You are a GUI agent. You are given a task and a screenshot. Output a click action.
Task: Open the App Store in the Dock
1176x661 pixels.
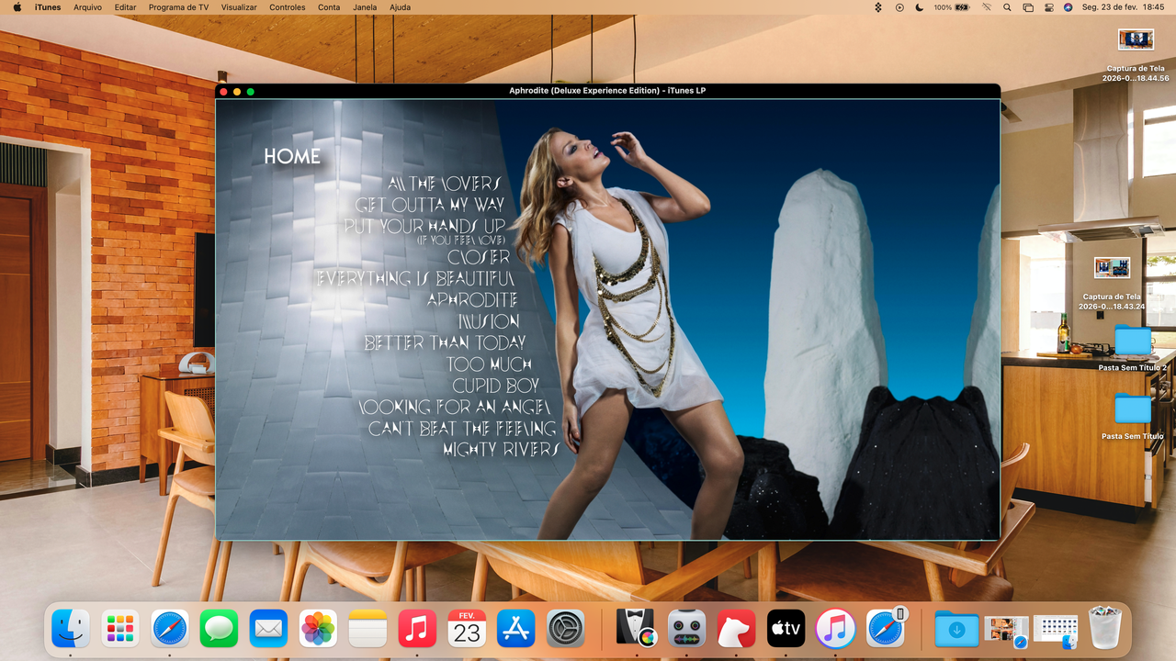pyautogui.click(x=516, y=629)
